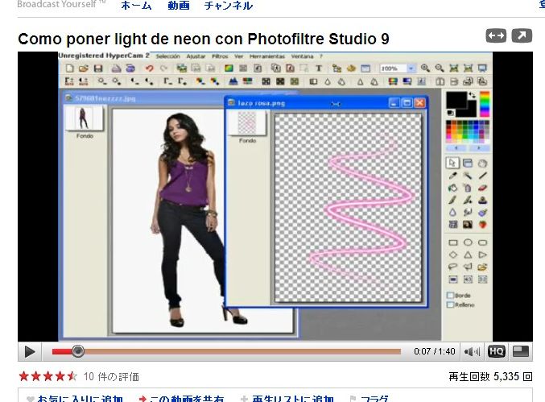Click the Fondo layer thumbnail of lazo rosa.png
The width and height of the screenshot is (545, 402).
coord(247,123)
